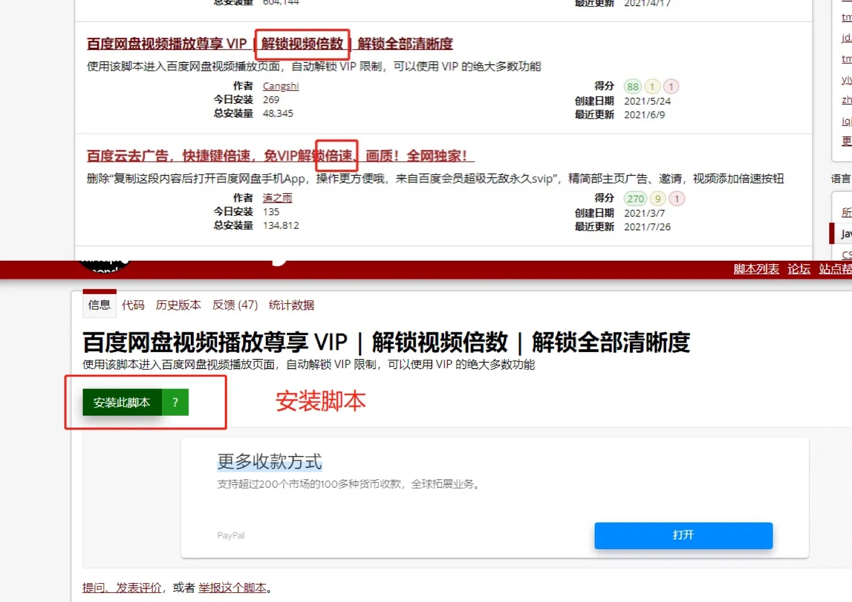Open author Cangshi's profile link
The width and height of the screenshot is (852, 602).
click(280, 86)
